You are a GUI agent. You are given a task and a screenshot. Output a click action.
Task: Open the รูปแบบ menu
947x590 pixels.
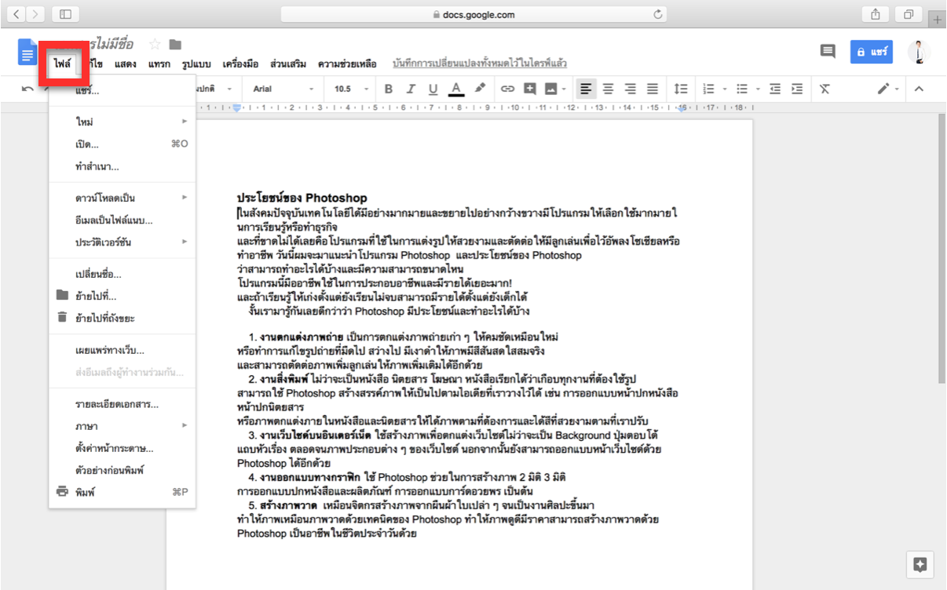196,64
